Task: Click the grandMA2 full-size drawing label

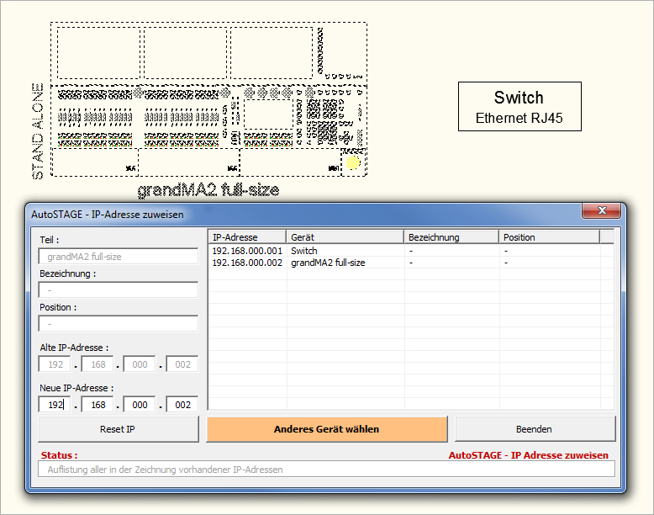Action: pyautogui.click(x=208, y=190)
